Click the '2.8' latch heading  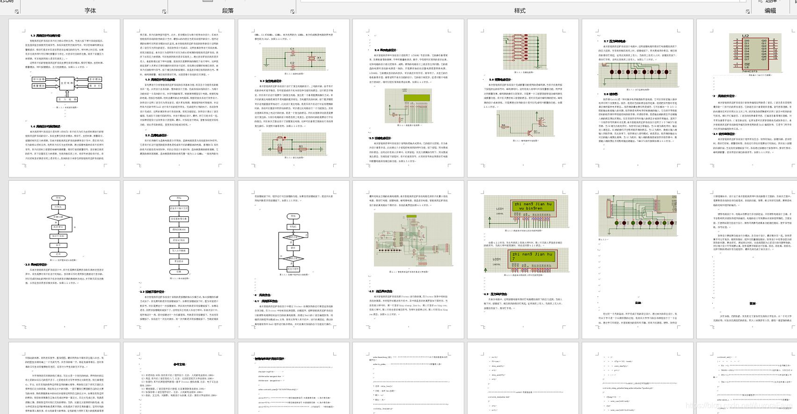click(610, 94)
